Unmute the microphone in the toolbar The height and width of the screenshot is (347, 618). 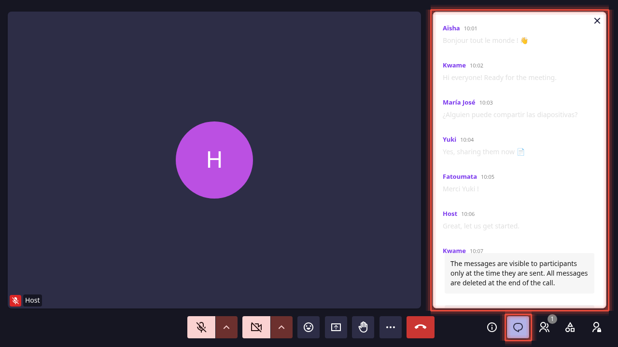(201, 327)
